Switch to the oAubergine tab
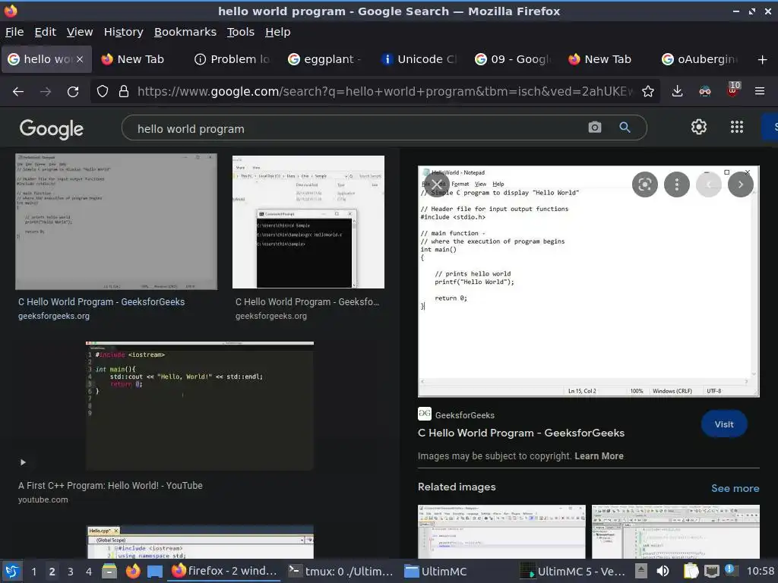This screenshot has height=583, width=778. coord(700,59)
